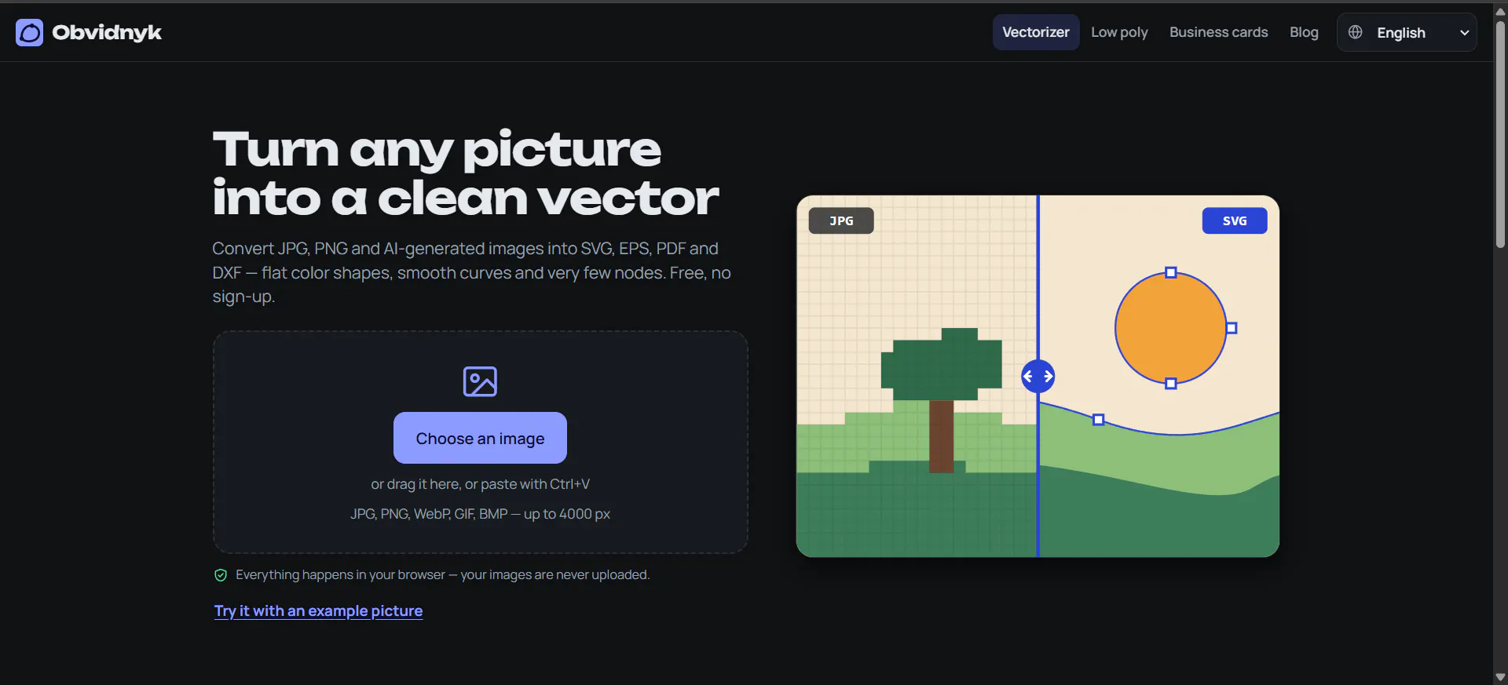
Task: Click the SVG label badge
Action: click(1235, 220)
